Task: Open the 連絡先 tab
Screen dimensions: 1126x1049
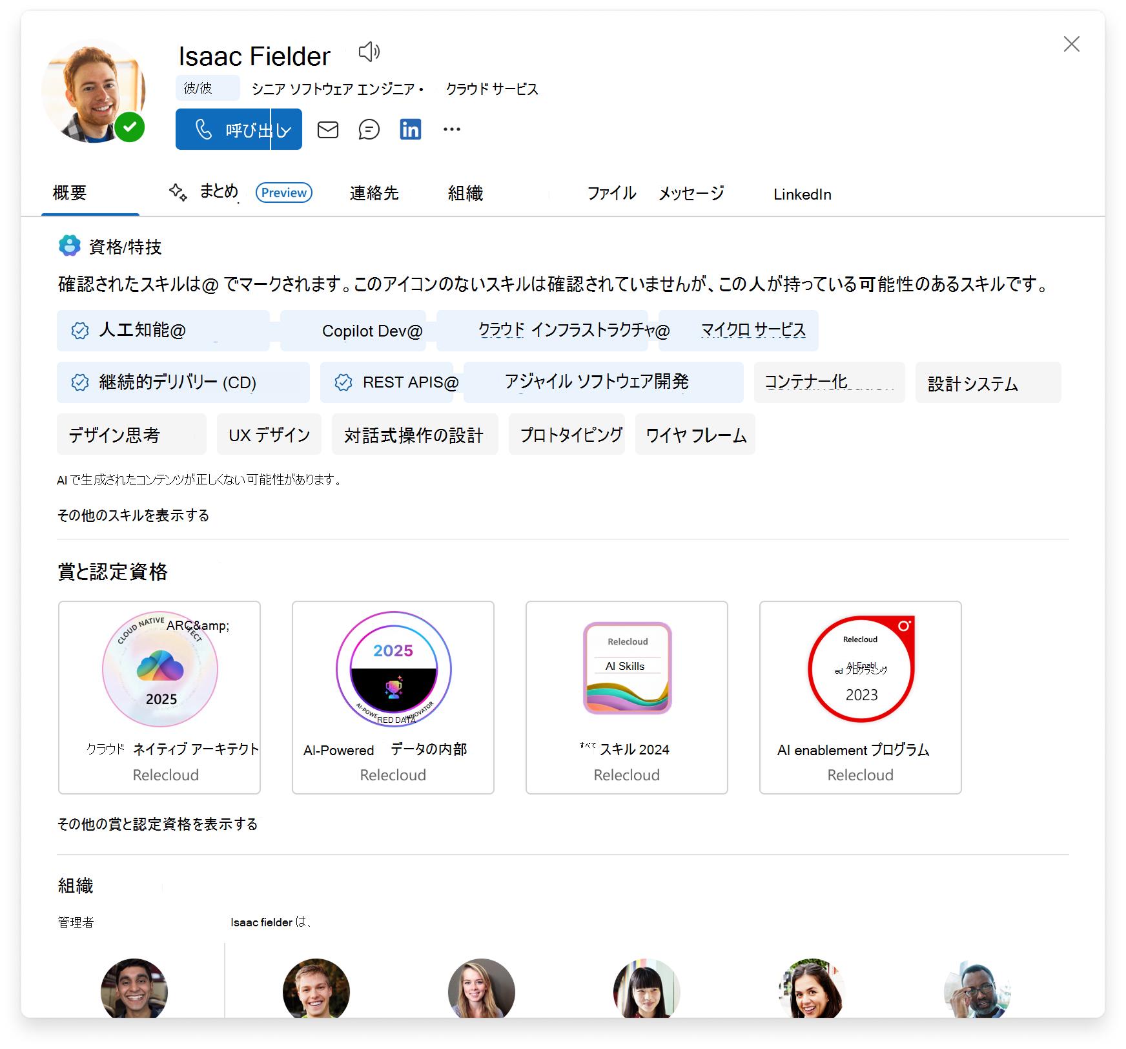Action: 374,193
